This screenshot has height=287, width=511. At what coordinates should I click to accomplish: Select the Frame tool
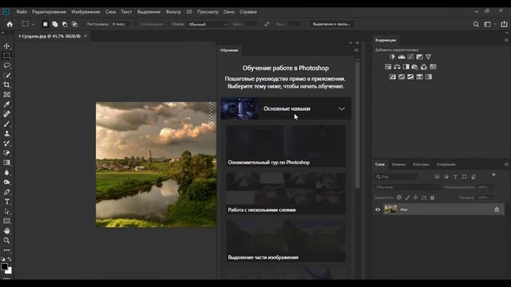click(x=6, y=95)
